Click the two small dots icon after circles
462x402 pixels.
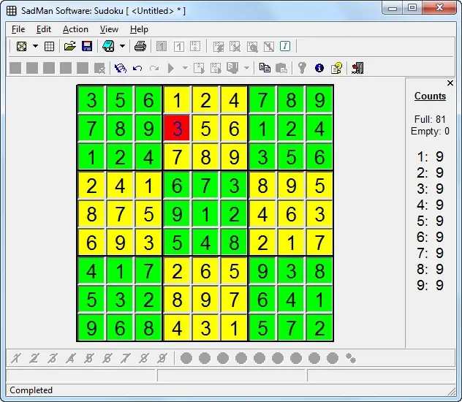pyautogui.click(x=351, y=358)
